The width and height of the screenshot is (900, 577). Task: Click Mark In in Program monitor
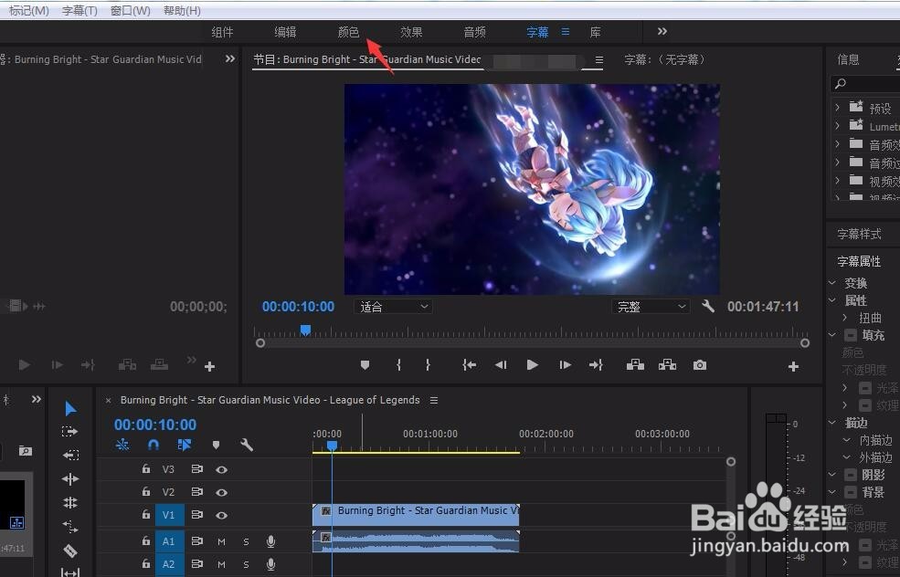click(x=399, y=365)
